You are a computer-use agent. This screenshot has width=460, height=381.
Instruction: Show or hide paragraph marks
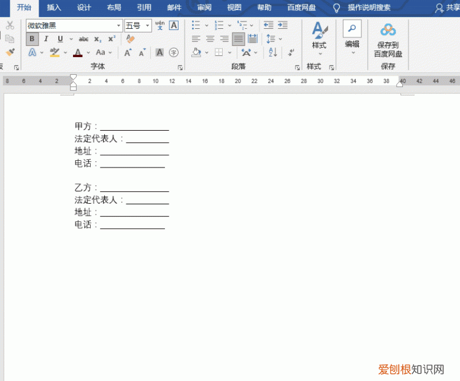coord(291,53)
